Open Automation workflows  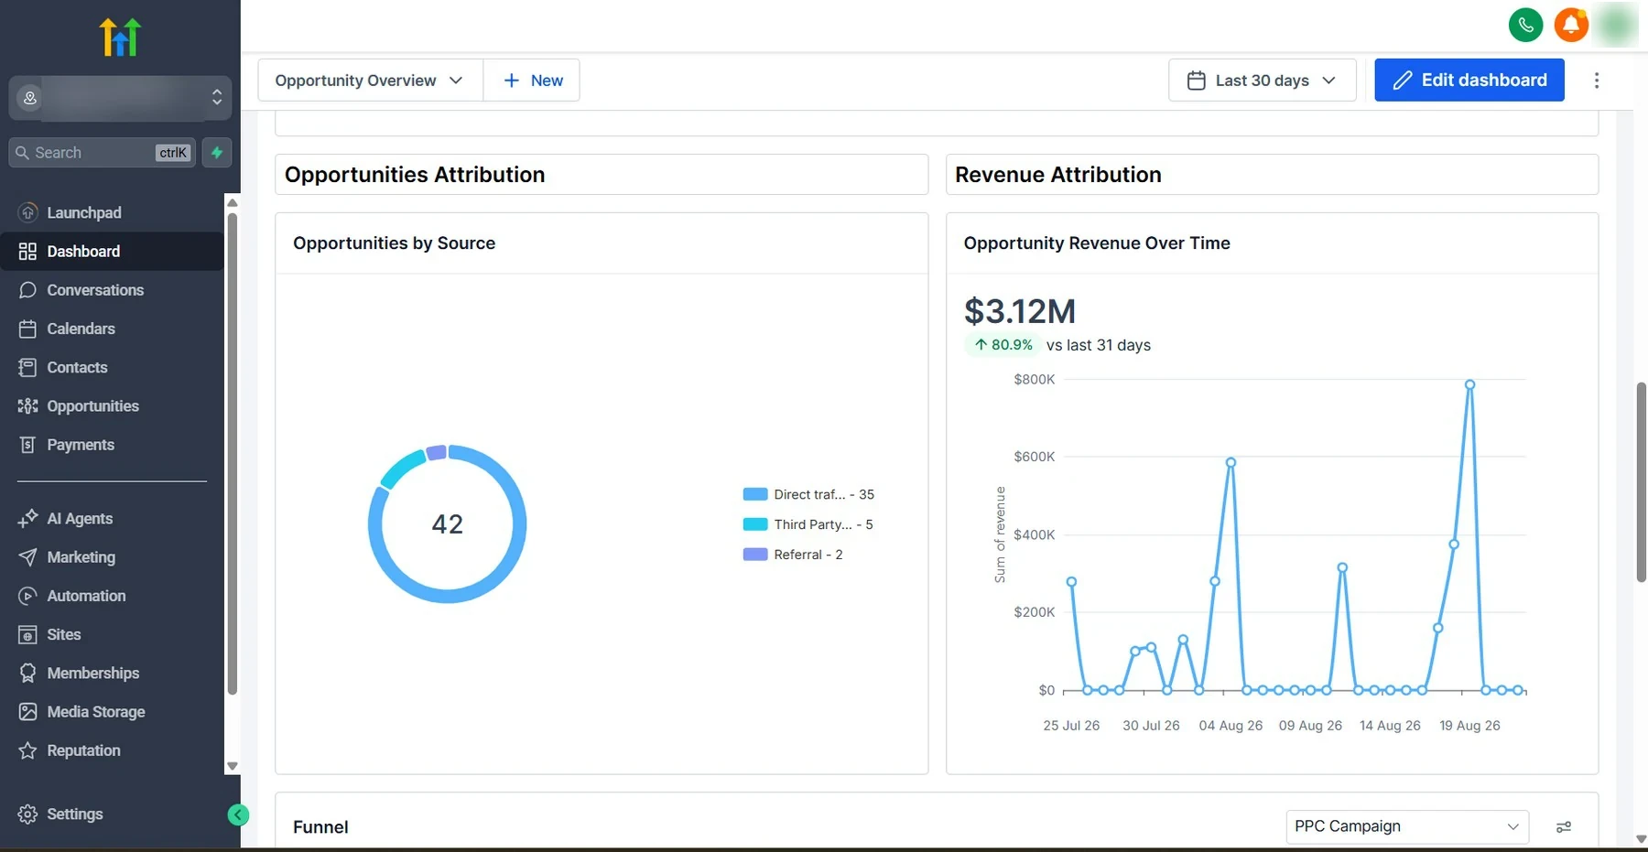[112, 596]
